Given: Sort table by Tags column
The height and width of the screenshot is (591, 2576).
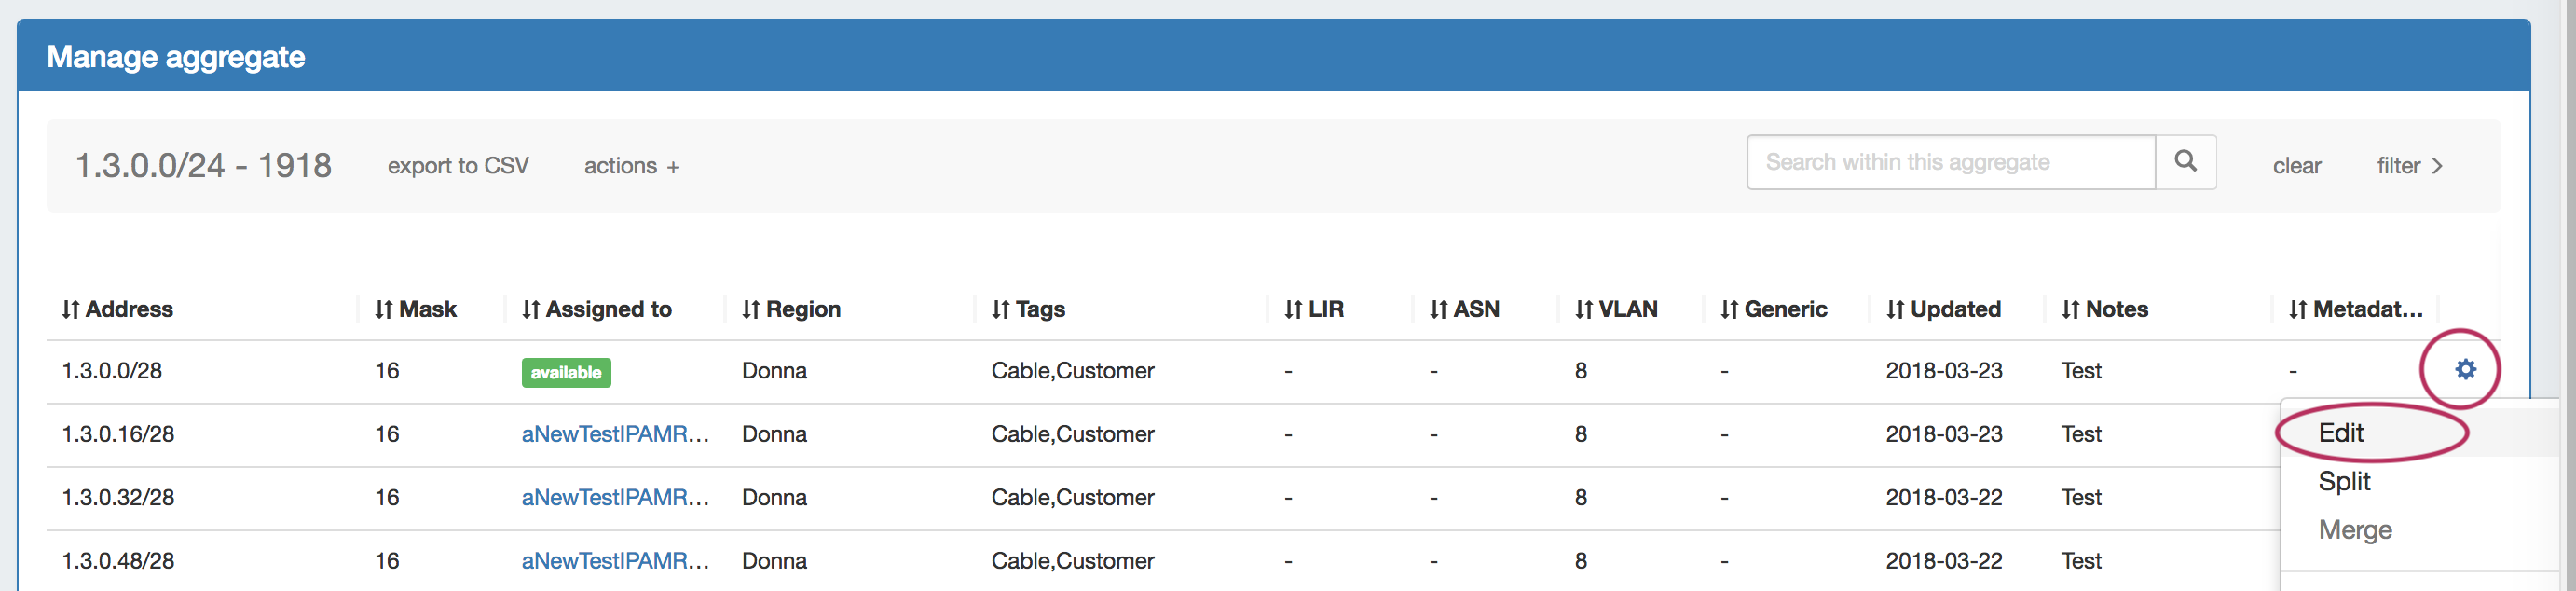Looking at the screenshot, I should coord(1027,310).
